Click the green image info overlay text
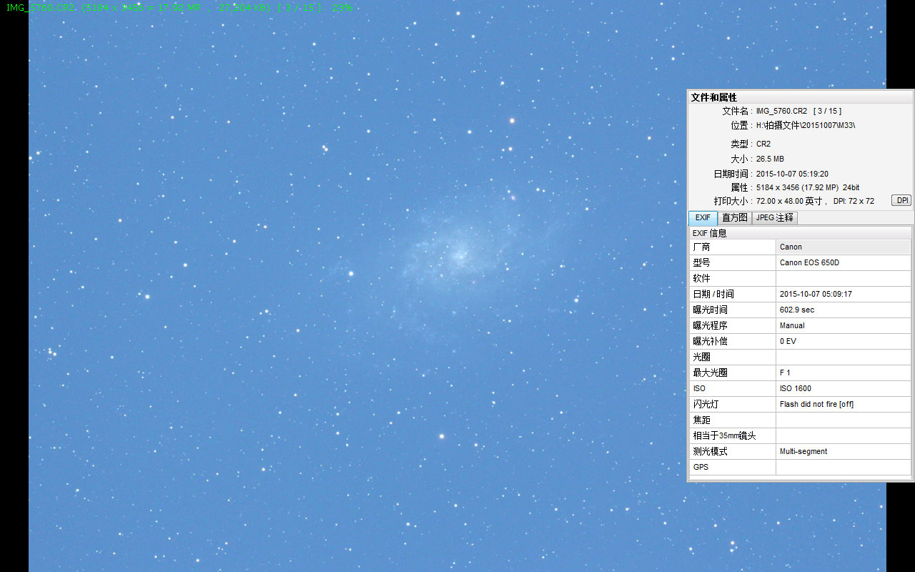Screen dimensions: 915x572 coord(179,8)
